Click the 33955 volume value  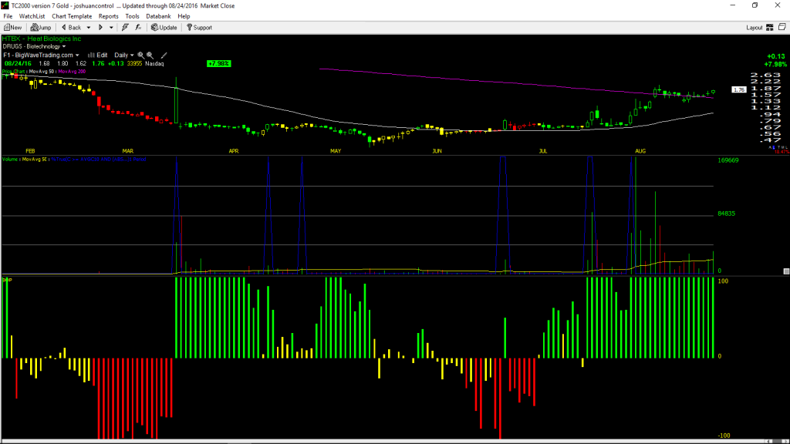pos(134,63)
